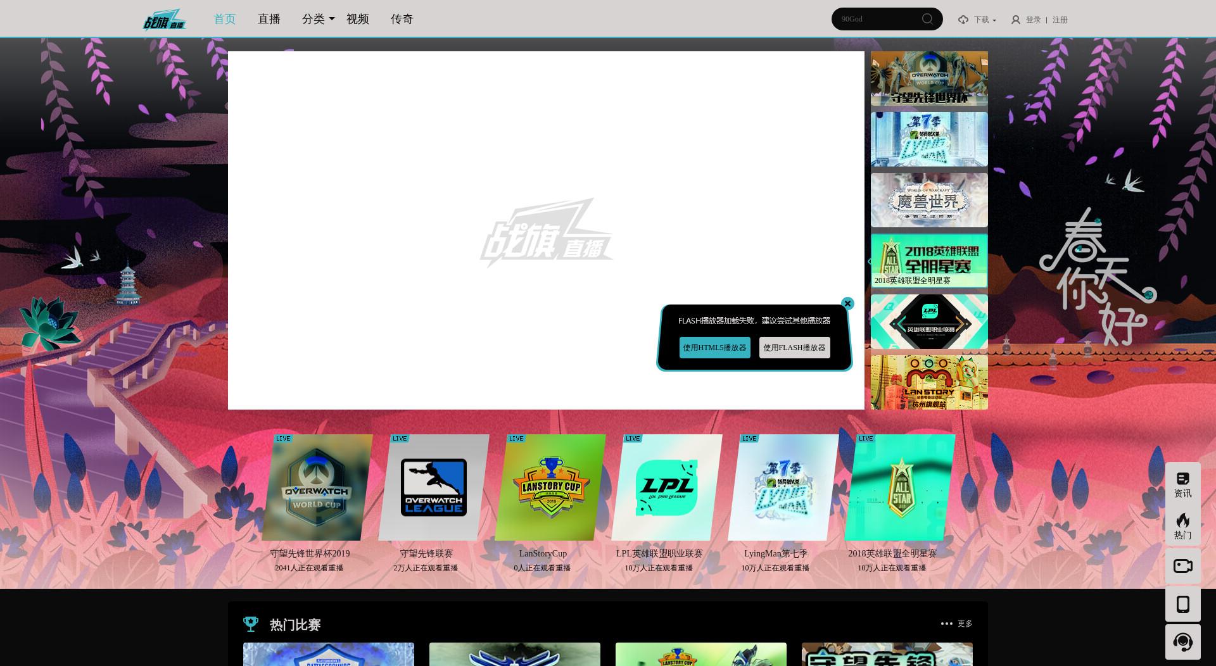Click LIVE badge on Overwatch World Cup card
Image resolution: width=1216 pixels, height=666 pixels.
[283, 438]
